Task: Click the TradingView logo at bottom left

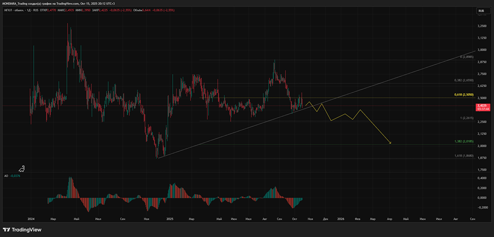Action: tap(22, 230)
